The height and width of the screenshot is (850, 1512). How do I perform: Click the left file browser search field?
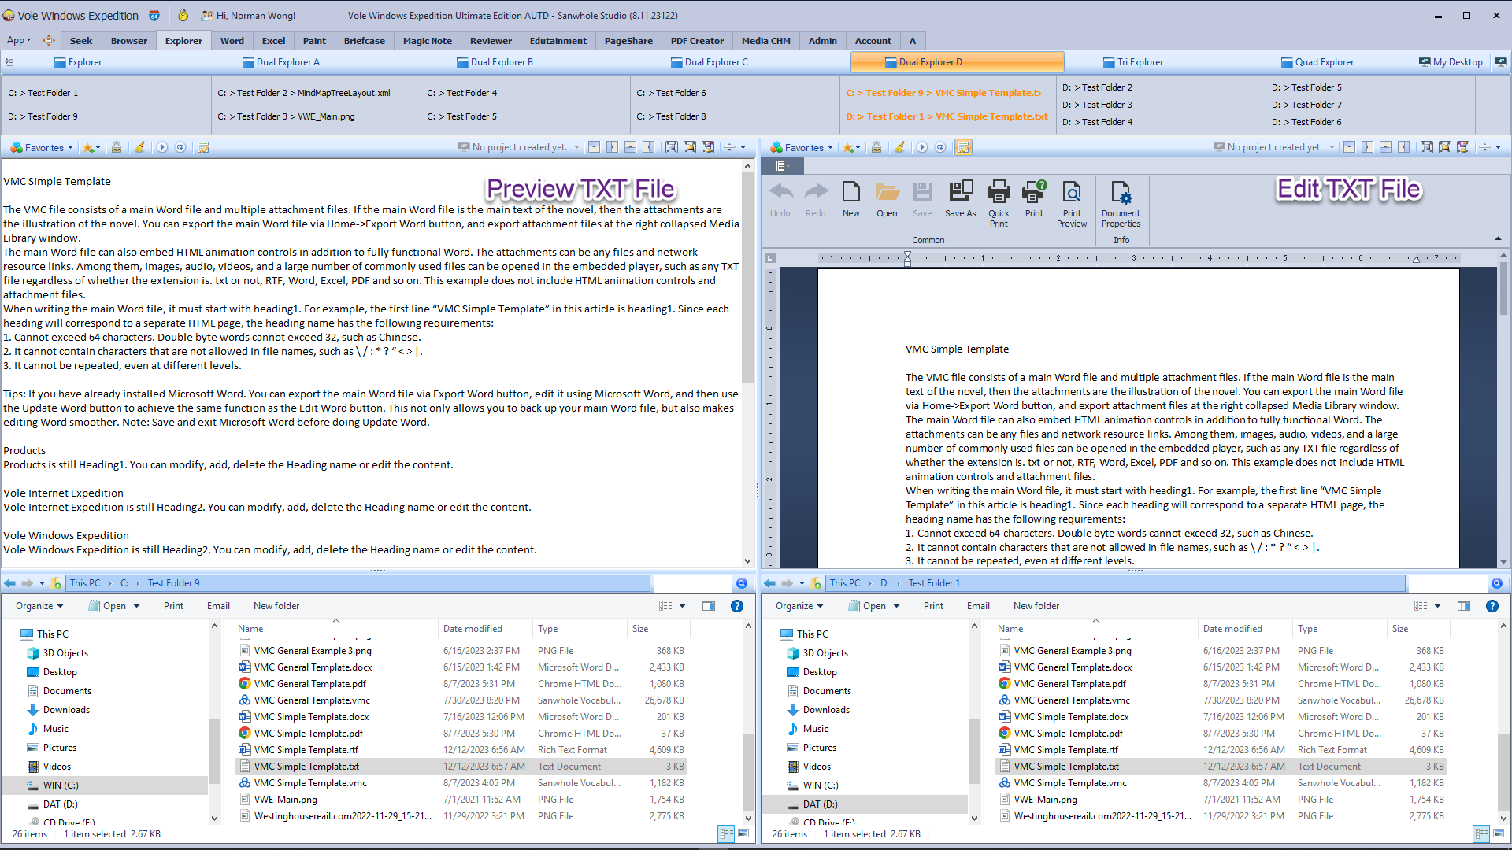[692, 583]
